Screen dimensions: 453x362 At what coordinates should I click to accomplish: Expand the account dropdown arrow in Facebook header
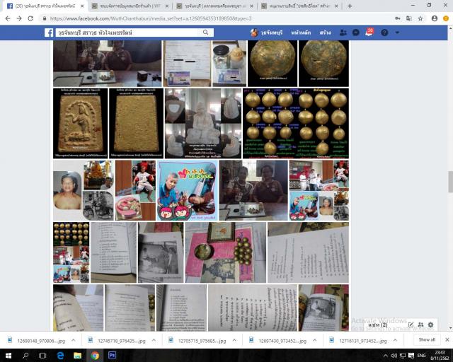click(397, 33)
